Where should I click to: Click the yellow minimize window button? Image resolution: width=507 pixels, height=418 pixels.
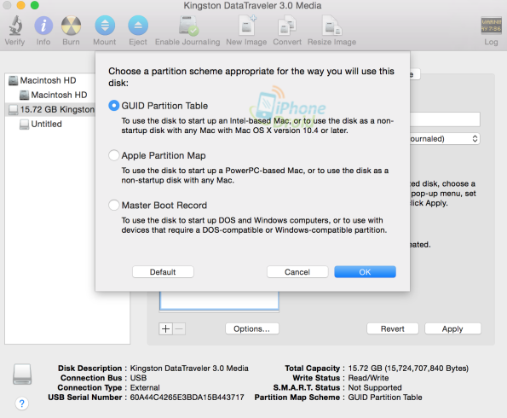[x=20, y=5]
